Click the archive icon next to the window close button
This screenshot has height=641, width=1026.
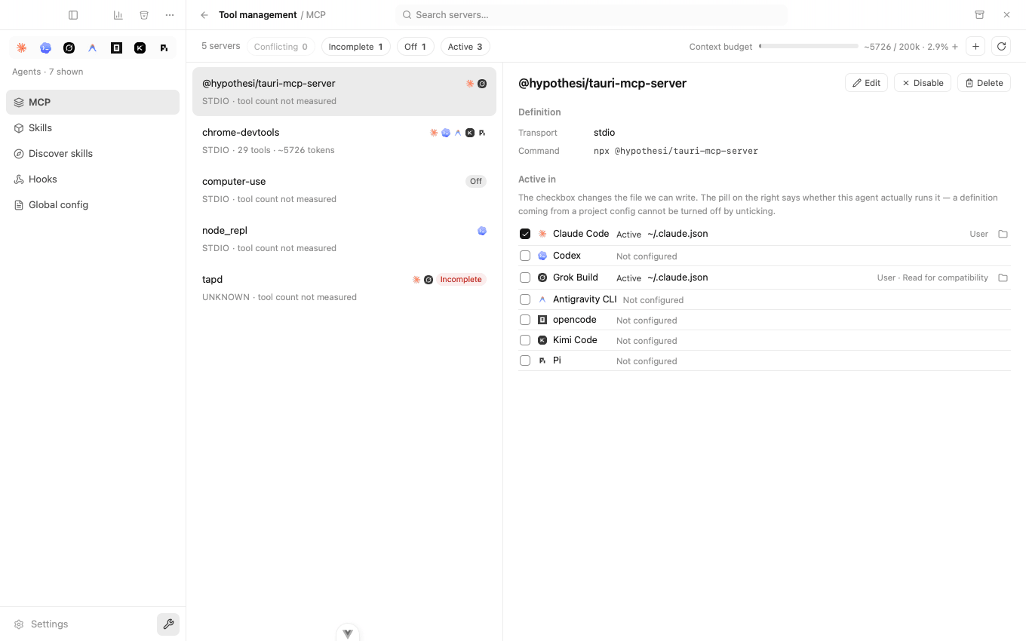click(x=979, y=15)
